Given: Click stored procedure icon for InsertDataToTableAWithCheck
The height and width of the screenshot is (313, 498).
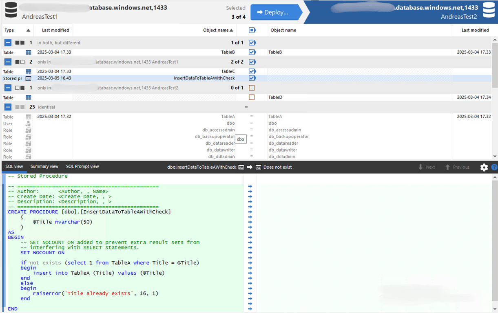Looking at the screenshot, I should tap(29, 78).
